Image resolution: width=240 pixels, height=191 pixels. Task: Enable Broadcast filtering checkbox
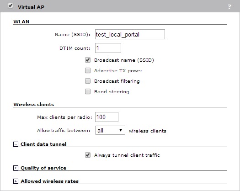[x=88, y=81]
